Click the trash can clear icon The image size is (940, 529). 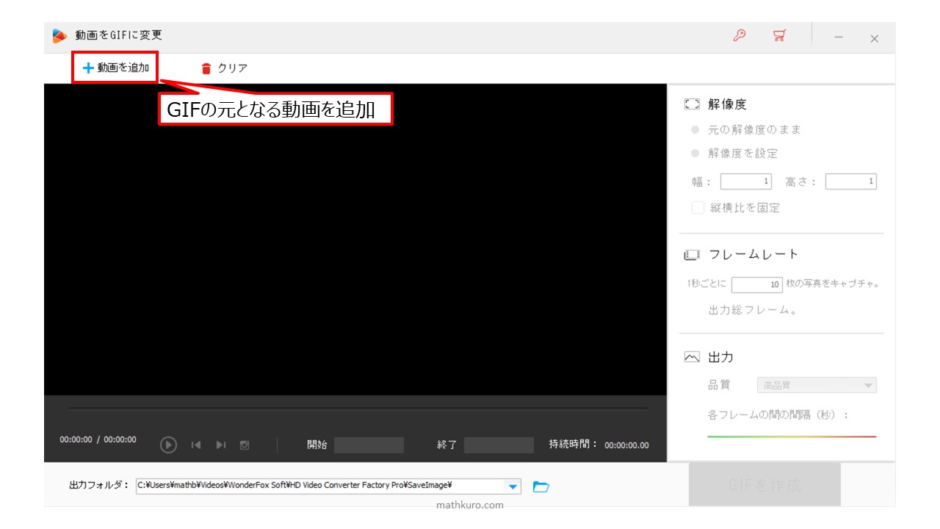click(x=206, y=68)
